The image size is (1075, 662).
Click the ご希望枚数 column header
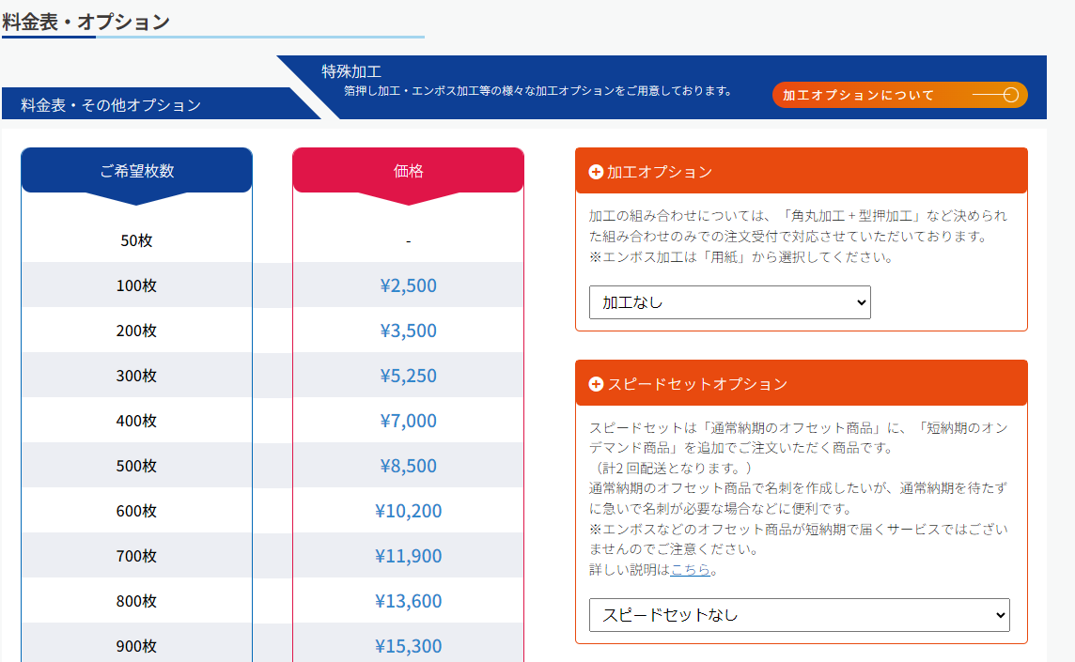point(136,171)
